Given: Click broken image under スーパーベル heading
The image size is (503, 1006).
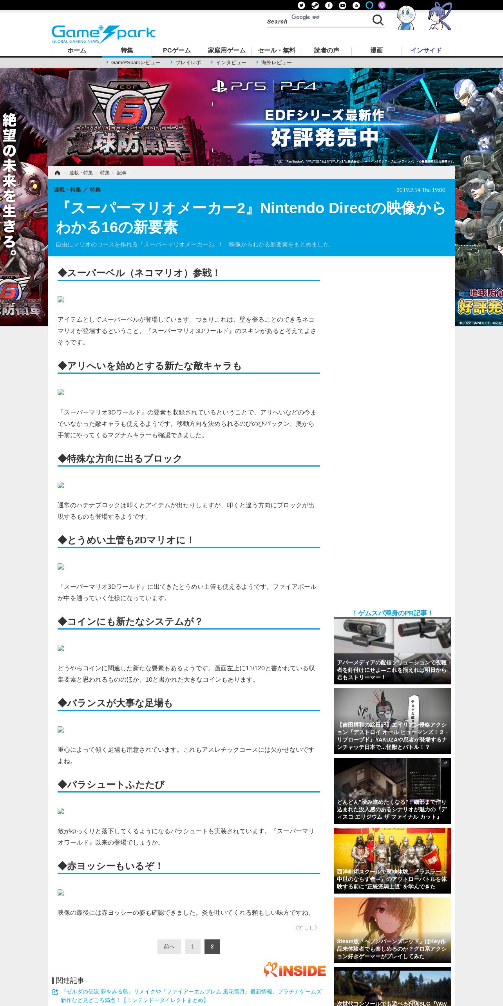Looking at the screenshot, I should [61, 300].
